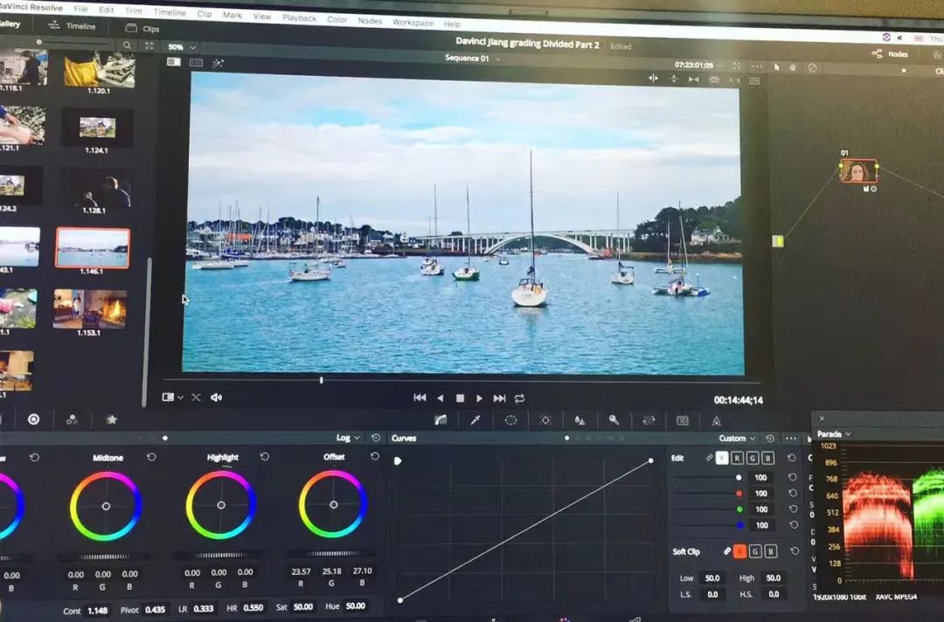The width and height of the screenshot is (944, 622).
Task: Play the clip in reverse
Action: (440, 398)
